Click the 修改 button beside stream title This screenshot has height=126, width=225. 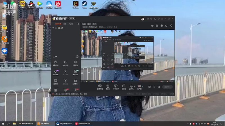pyautogui.click(x=94, y=24)
